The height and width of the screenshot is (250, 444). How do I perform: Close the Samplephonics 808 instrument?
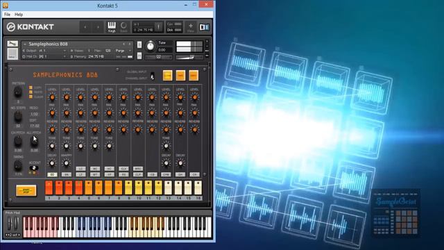207,42
